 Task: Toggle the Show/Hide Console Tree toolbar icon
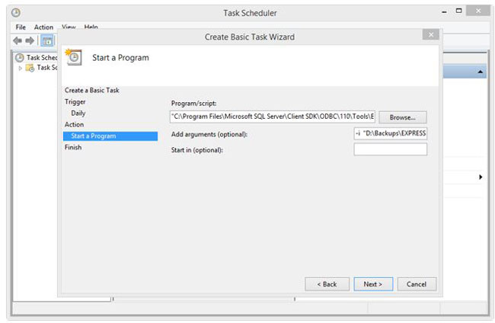[x=47, y=40]
